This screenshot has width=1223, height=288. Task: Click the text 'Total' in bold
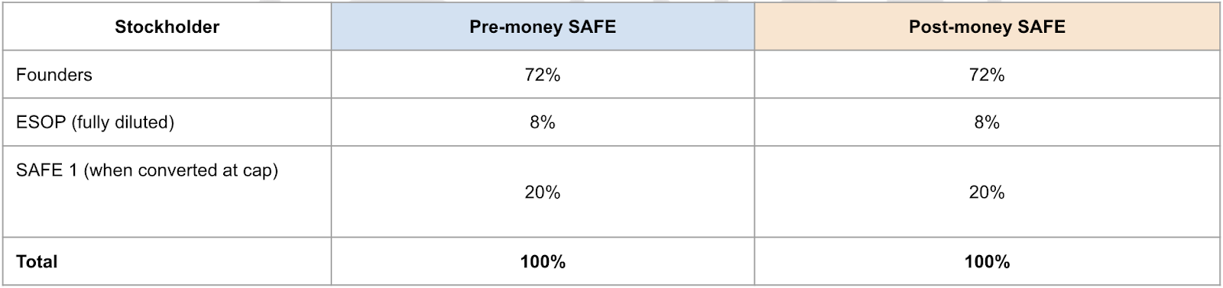coord(37,261)
